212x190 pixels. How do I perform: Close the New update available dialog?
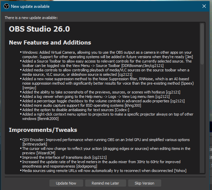coord(204,6)
